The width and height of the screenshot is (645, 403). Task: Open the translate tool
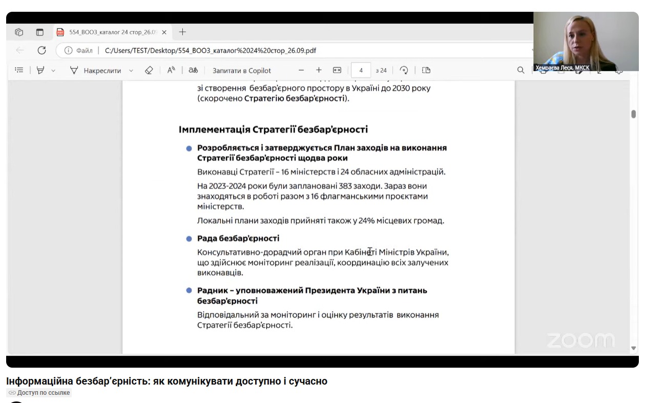[193, 70]
